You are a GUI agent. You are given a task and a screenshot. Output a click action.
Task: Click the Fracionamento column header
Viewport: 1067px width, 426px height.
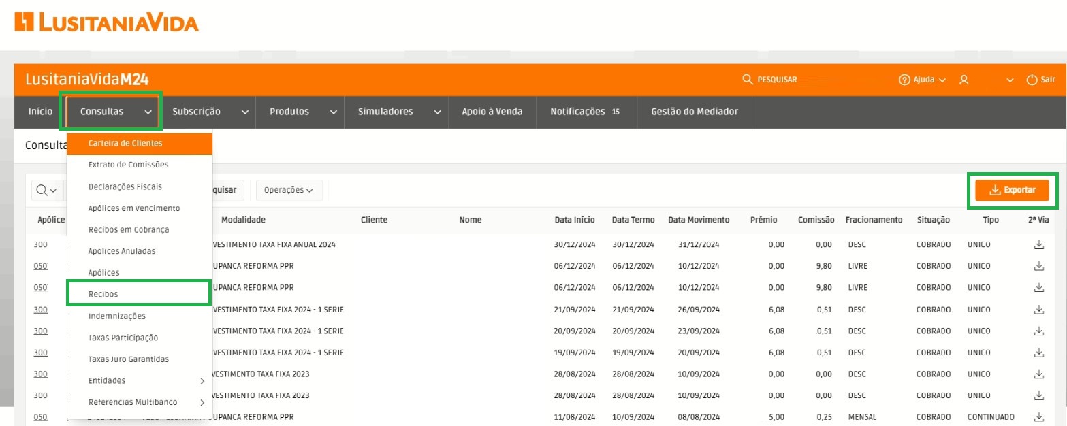click(x=874, y=220)
